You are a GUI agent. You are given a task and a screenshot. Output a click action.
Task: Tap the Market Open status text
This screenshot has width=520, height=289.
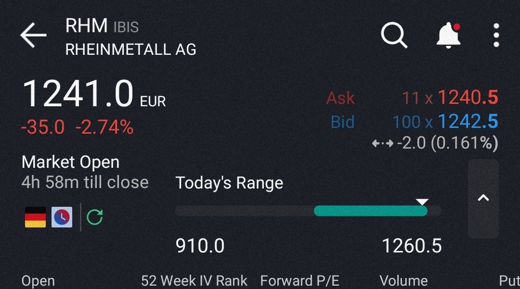point(70,163)
